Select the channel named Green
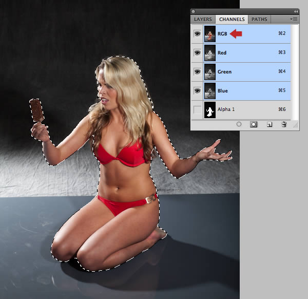Screen dimensions: 308x299 241,72
